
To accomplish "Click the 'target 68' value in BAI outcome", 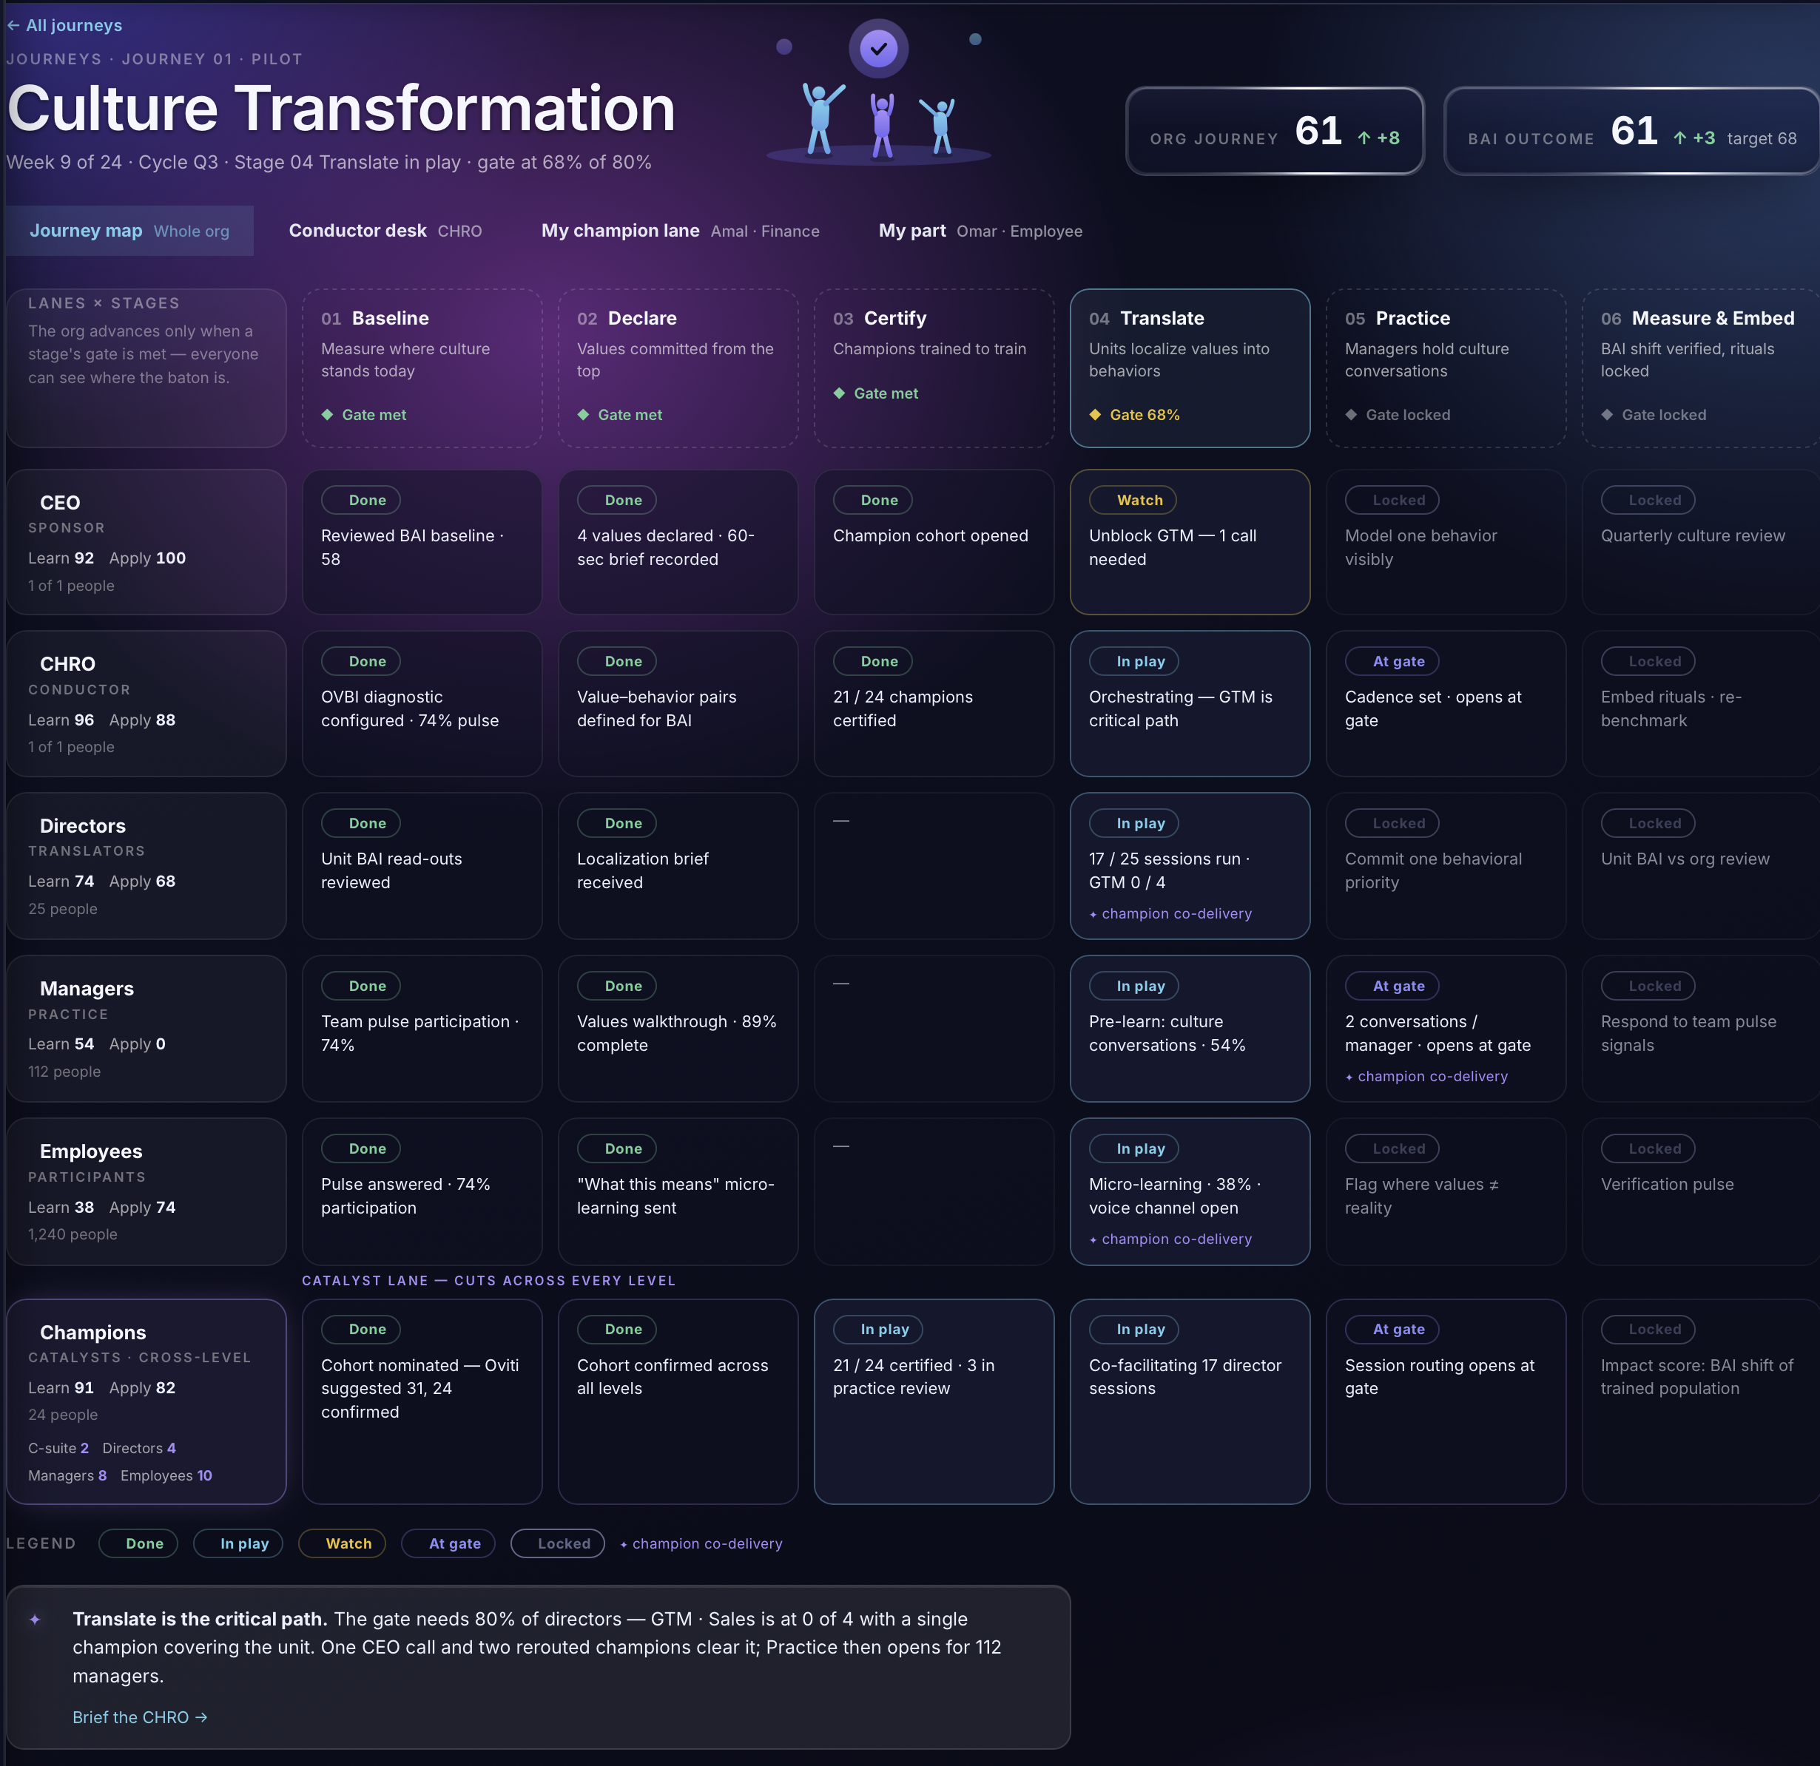I will 1762,138.
